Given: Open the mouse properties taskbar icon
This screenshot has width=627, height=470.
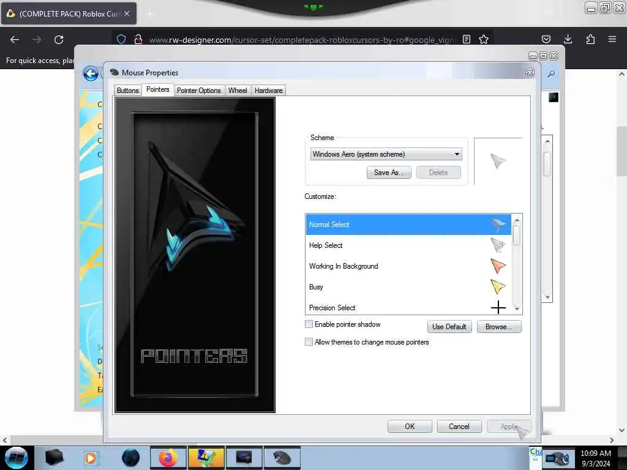Looking at the screenshot, I should [282, 458].
